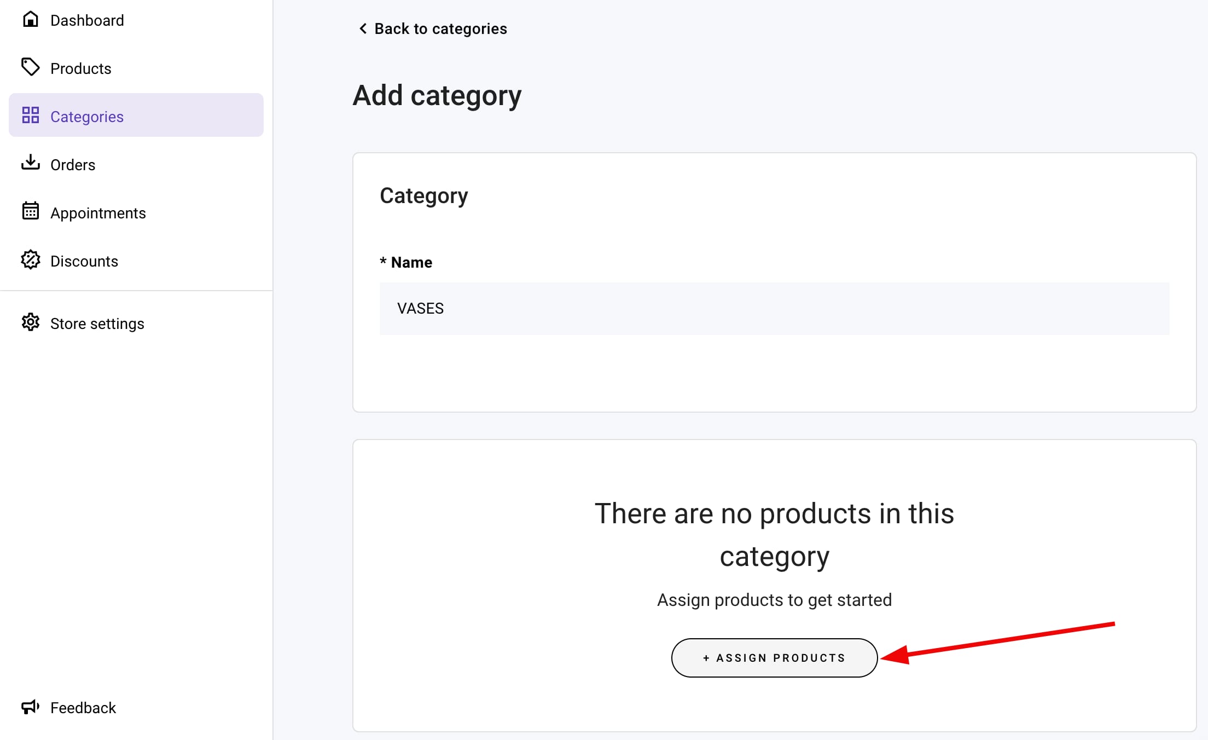
Task: Click the Discounts badge icon
Action: [31, 260]
